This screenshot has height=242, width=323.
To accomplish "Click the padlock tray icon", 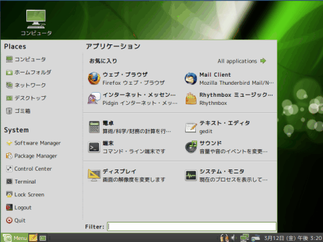I will click(224, 238).
